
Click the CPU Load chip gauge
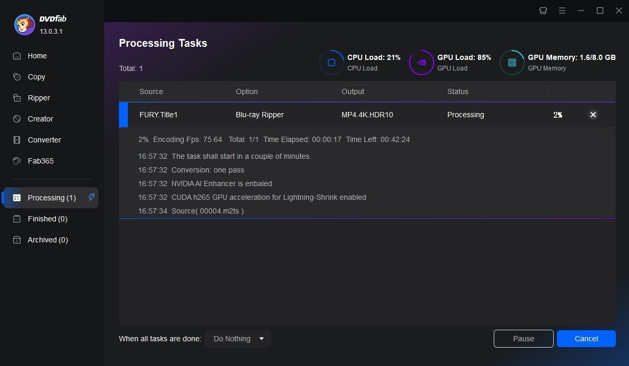tap(332, 63)
